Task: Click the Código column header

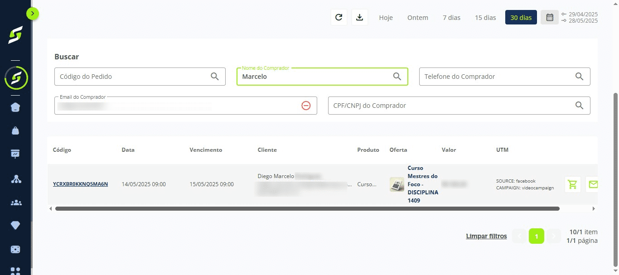Action: [x=62, y=150]
